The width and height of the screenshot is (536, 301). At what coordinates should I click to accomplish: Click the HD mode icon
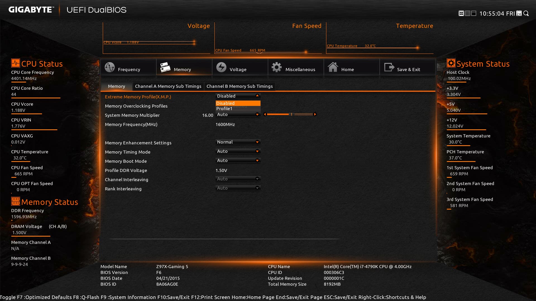(x=461, y=13)
